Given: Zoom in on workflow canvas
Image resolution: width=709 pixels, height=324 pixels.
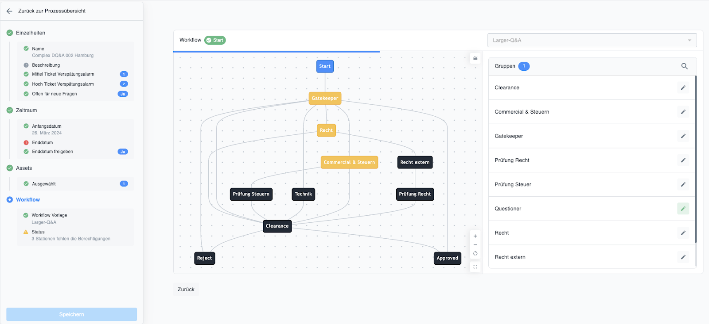Looking at the screenshot, I should click(x=475, y=236).
